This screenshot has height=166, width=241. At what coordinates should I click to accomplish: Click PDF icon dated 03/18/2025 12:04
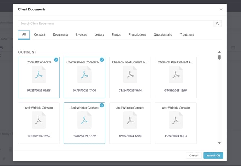click(x=176, y=75)
